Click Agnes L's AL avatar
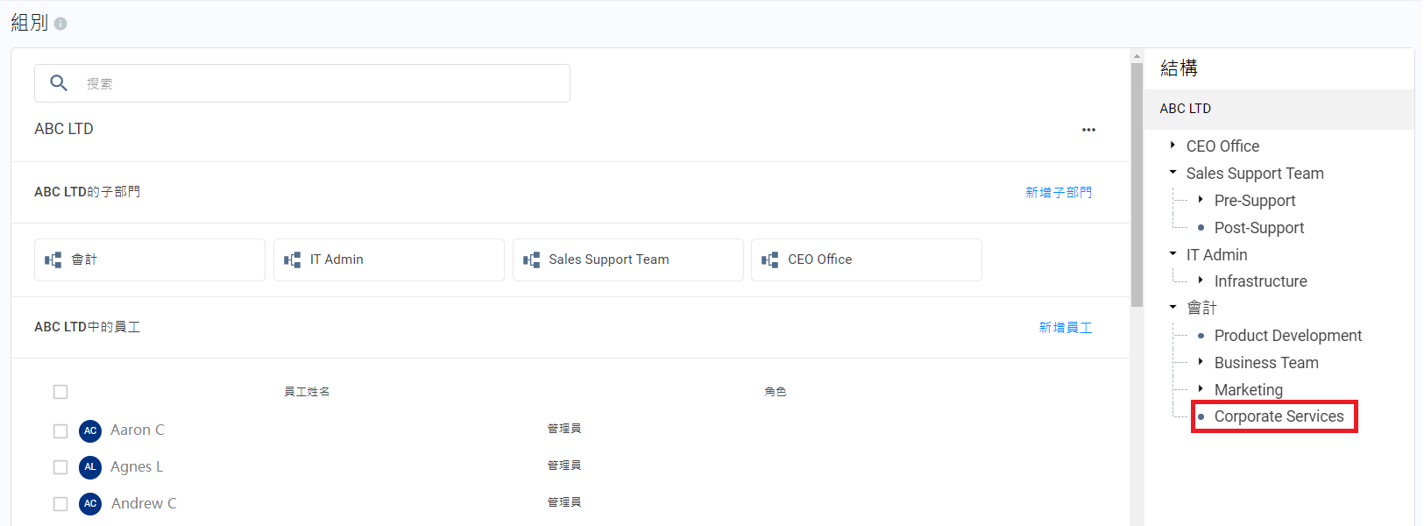1424x526 pixels. click(90, 467)
